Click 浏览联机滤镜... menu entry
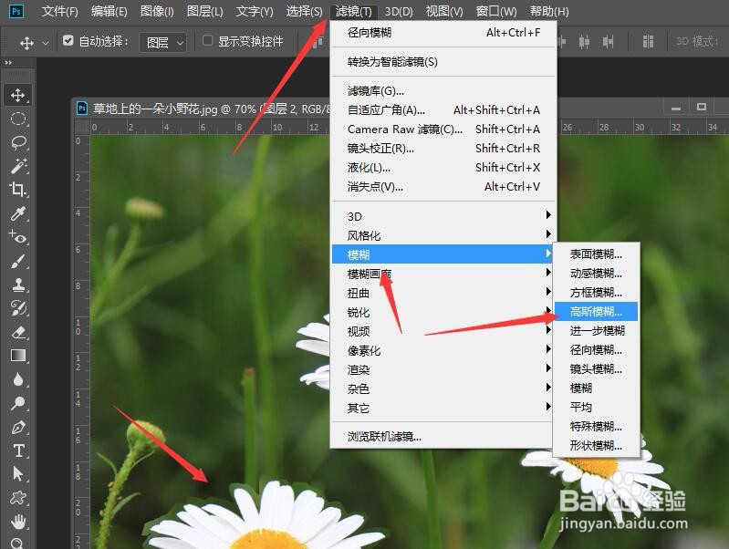 443,437
